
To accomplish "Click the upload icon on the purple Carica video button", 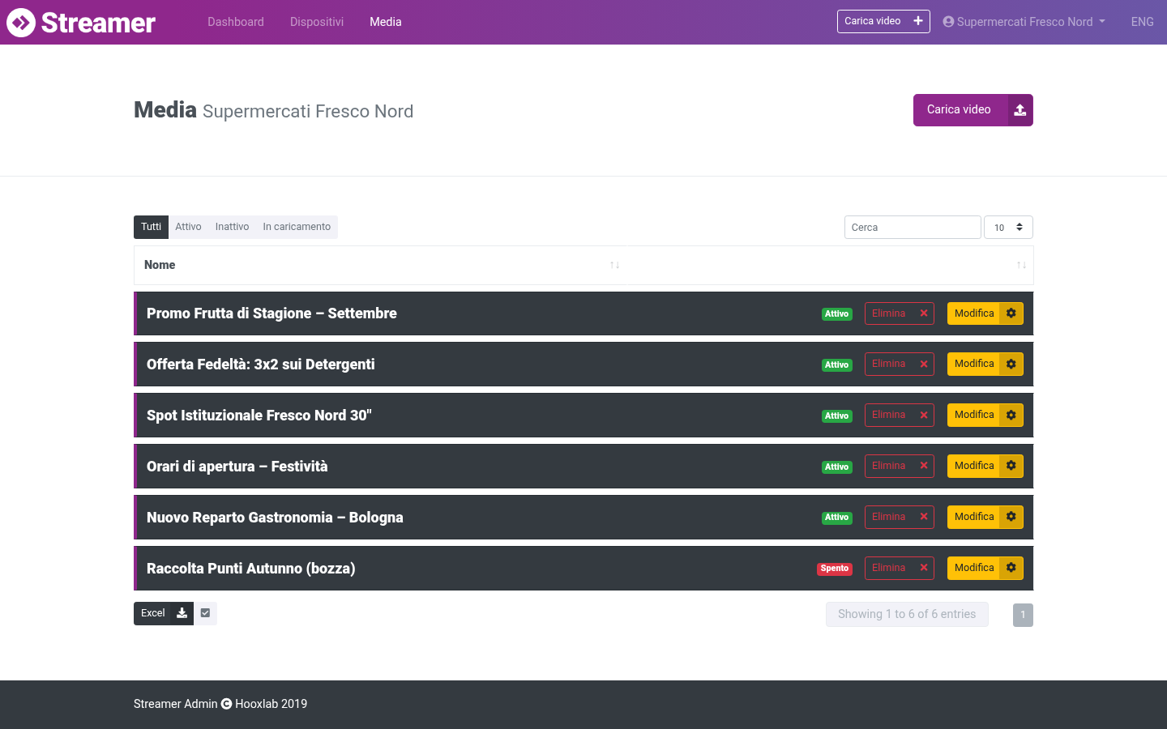I will (x=1020, y=110).
